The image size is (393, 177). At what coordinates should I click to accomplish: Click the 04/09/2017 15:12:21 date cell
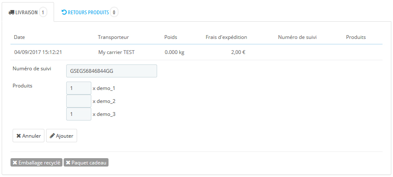click(x=38, y=53)
